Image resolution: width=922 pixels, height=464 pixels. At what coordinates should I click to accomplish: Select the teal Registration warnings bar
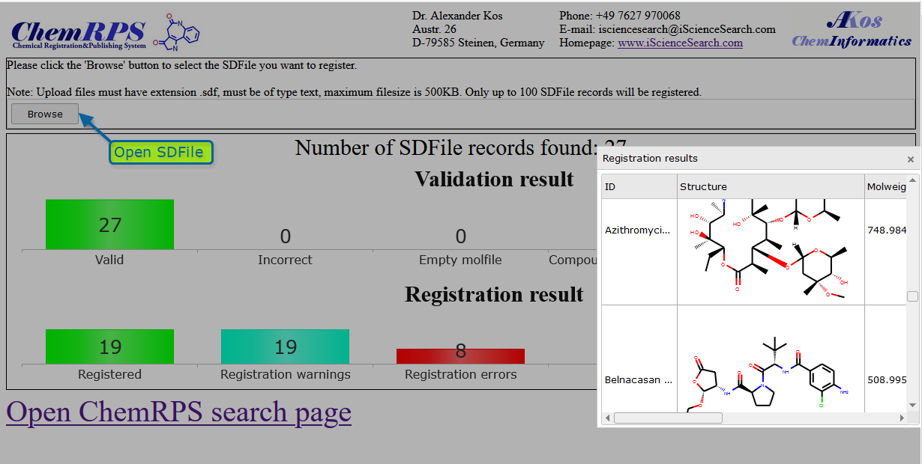[285, 347]
